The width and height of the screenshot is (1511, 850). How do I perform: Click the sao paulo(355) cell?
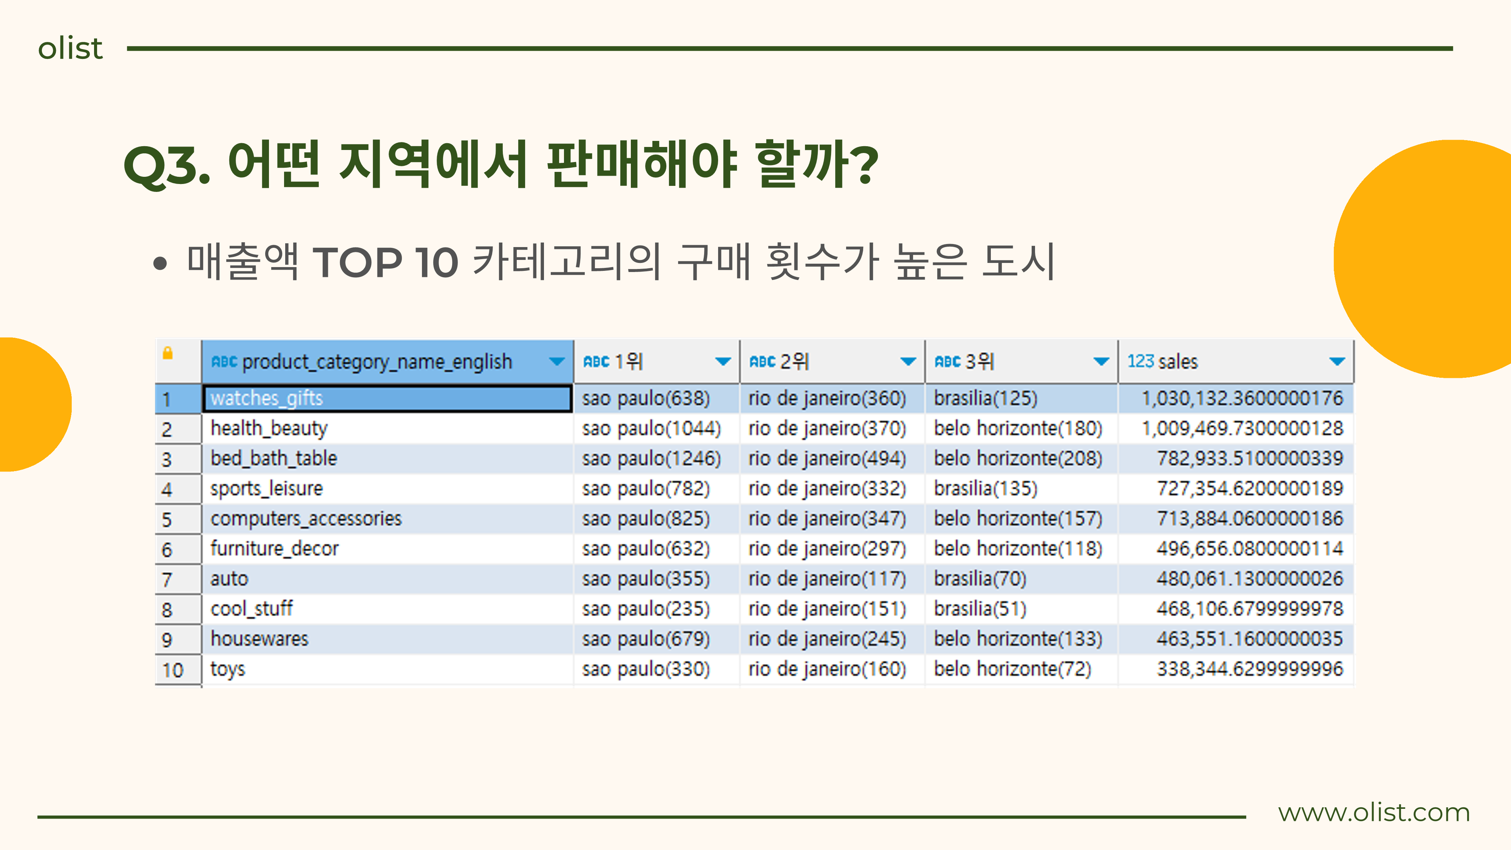[657, 579]
